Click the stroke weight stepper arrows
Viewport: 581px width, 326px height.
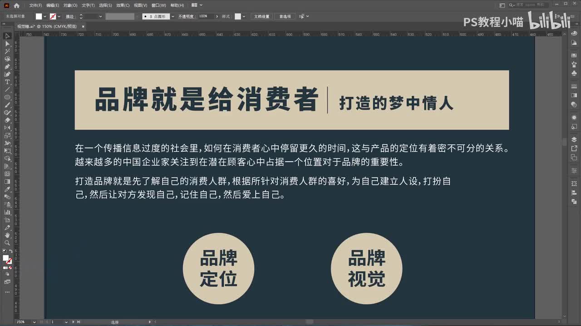pyautogui.click(x=81, y=16)
